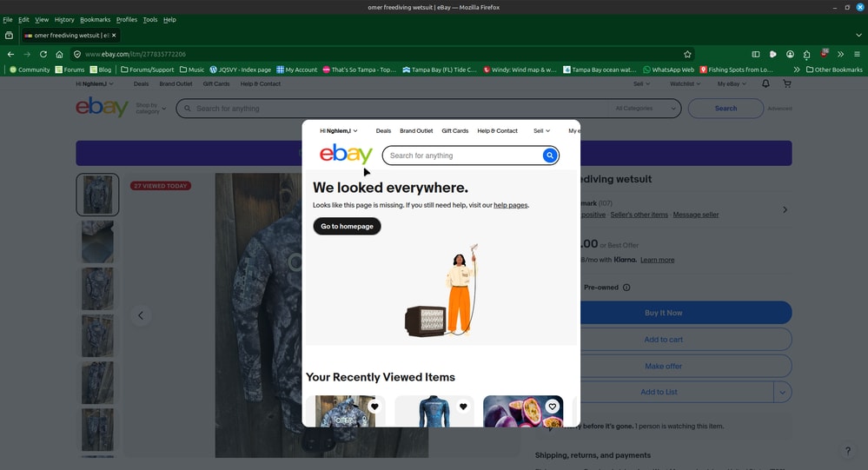Open the Firefox View tab icon
Screen dimensions: 868x470
pos(9,36)
